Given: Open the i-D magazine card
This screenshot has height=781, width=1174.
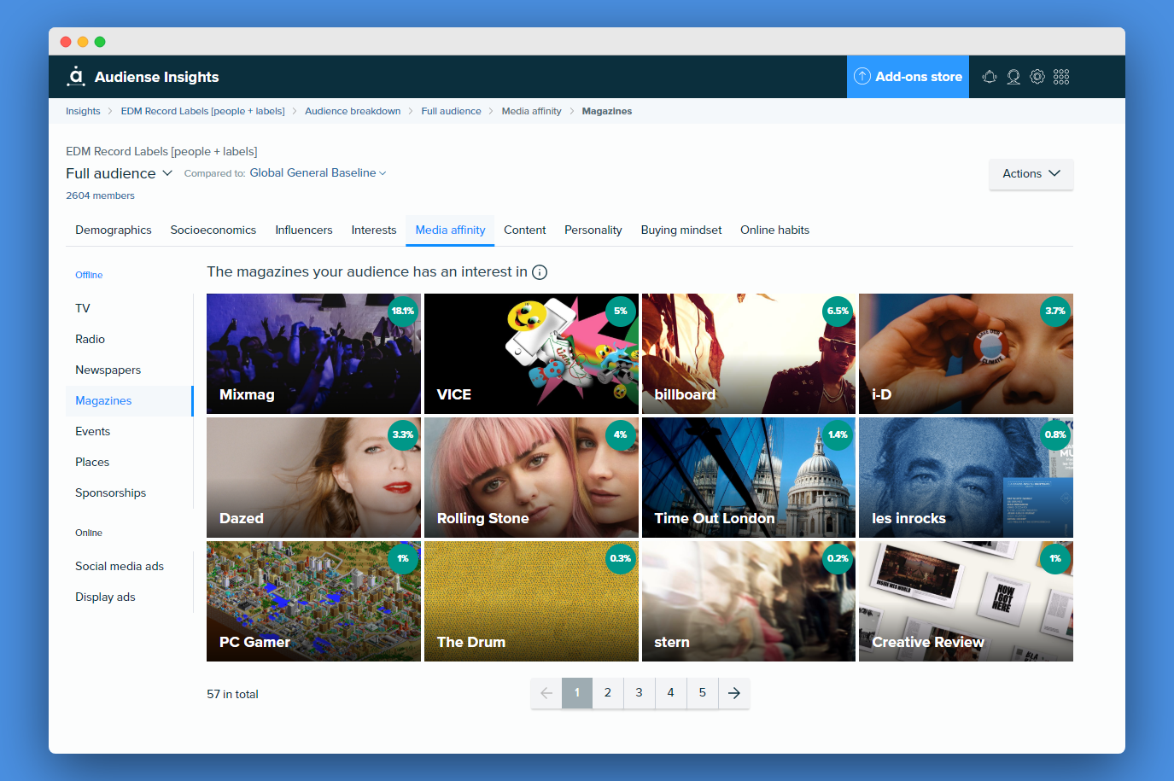Looking at the screenshot, I should pyautogui.click(x=966, y=353).
